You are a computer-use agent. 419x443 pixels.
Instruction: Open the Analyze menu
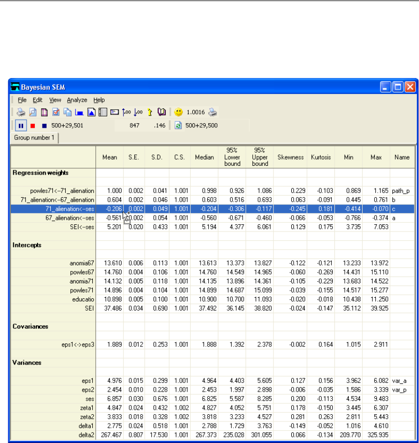tap(77, 100)
